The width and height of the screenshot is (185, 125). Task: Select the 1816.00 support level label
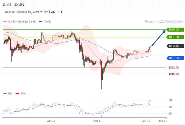click(173, 74)
